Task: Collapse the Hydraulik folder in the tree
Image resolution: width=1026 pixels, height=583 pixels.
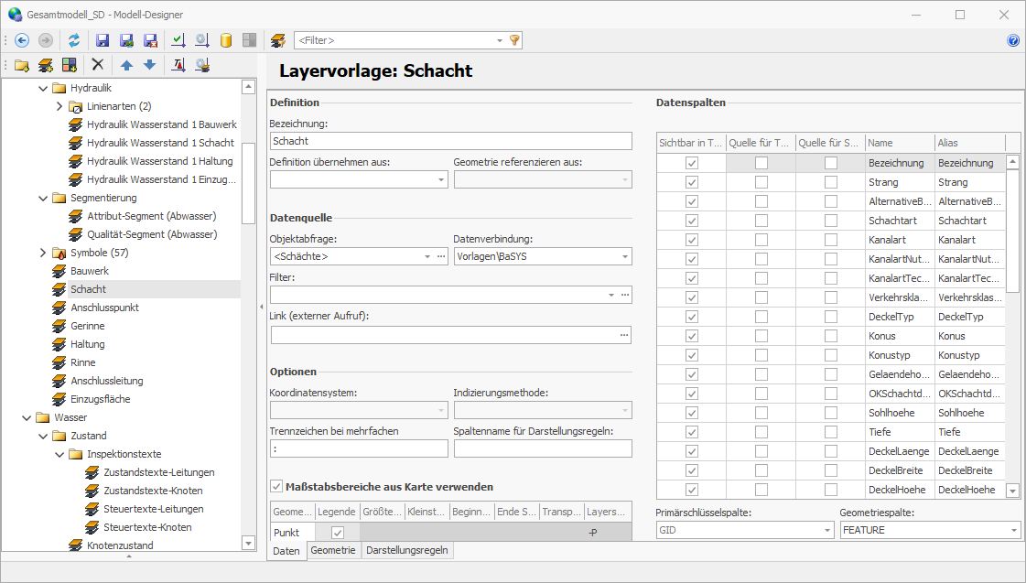Action: click(42, 87)
